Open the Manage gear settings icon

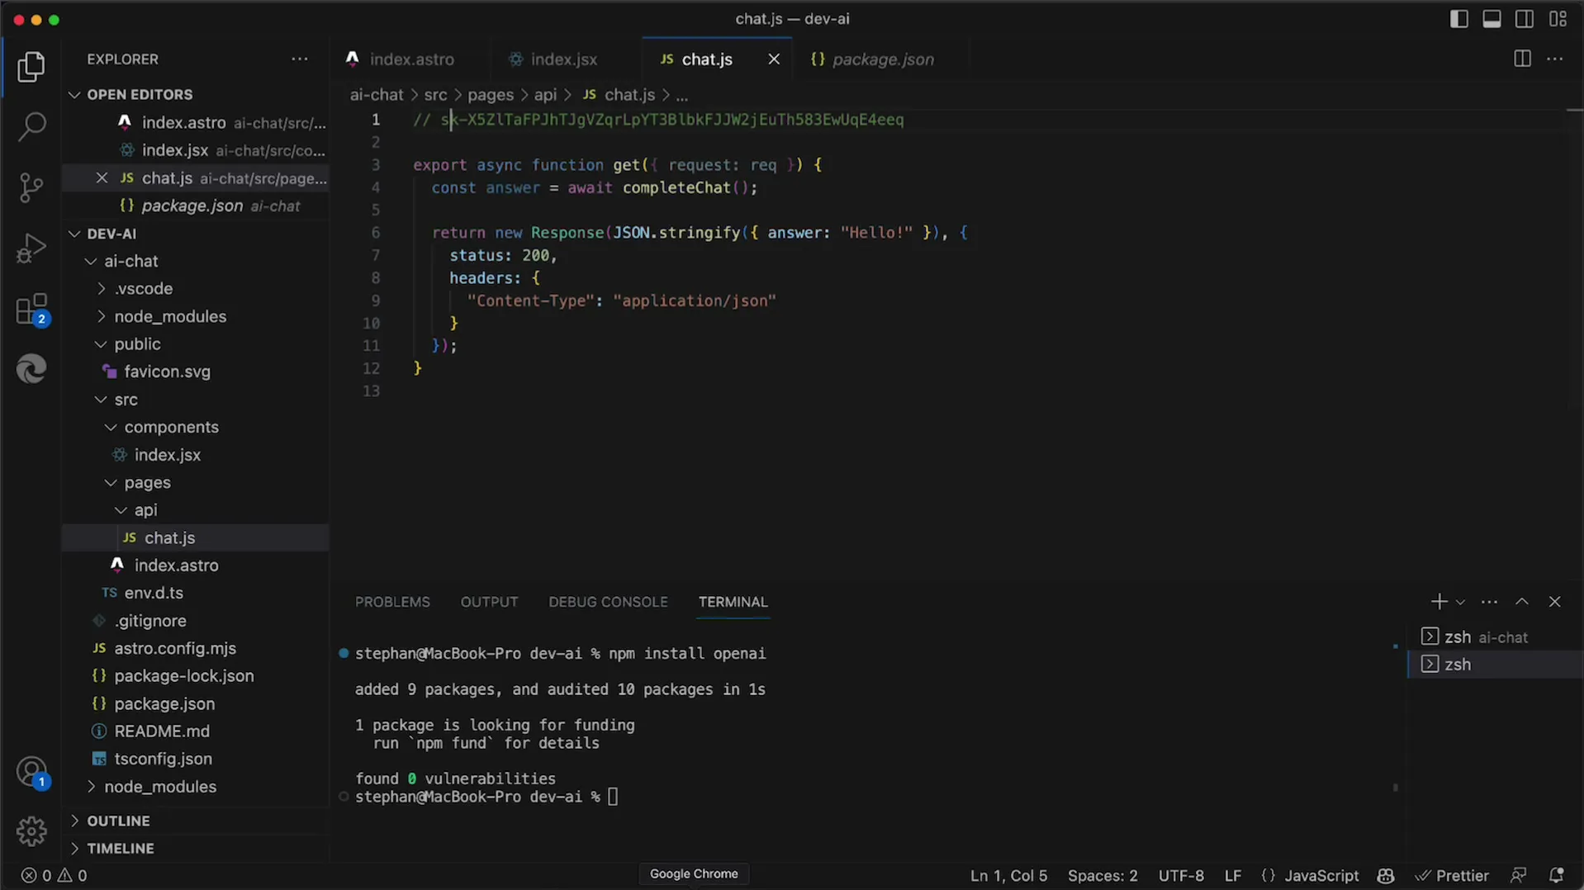tap(31, 831)
